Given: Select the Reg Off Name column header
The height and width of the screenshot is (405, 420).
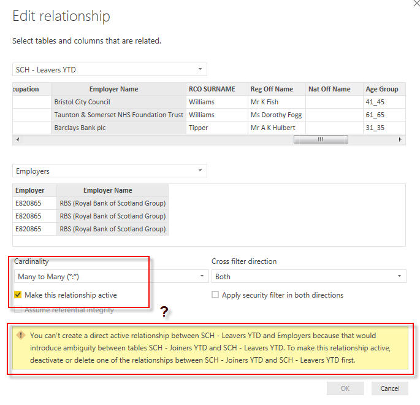Looking at the screenshot, I should pyautogui.click(x=277, y=89).
